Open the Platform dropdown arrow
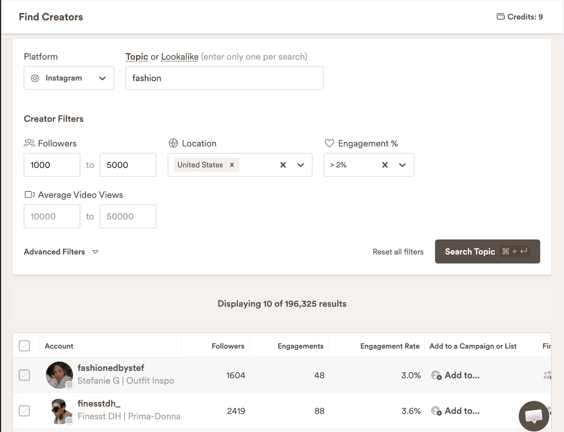The height and width of the screenshot is (432, 564). [102, 78]
